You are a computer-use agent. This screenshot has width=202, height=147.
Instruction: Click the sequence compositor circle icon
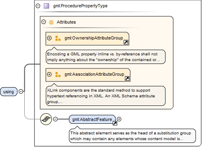[x=46, y=119]
